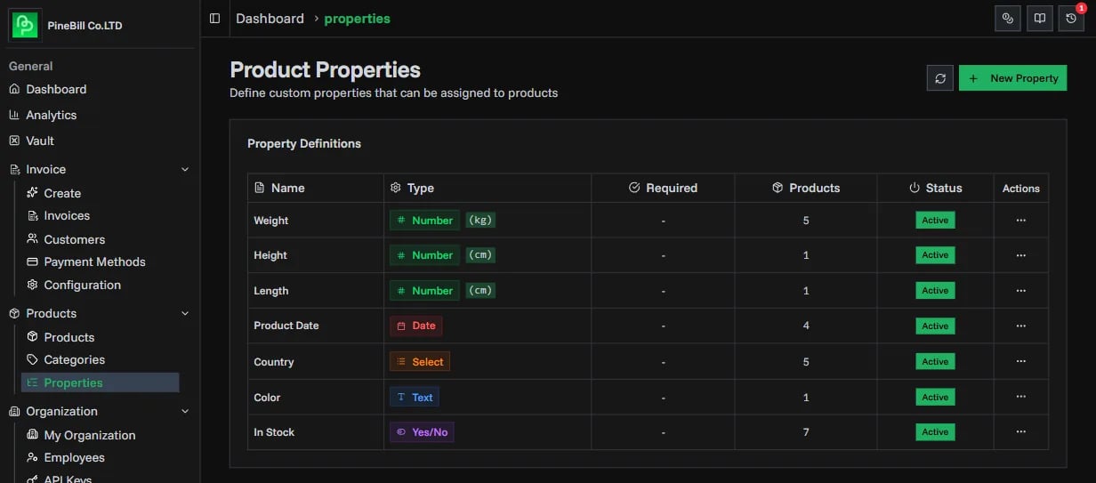Collapse the Products section chevron
The image size is (1096, 483).
pyautogui.click(x=185, y=313)
